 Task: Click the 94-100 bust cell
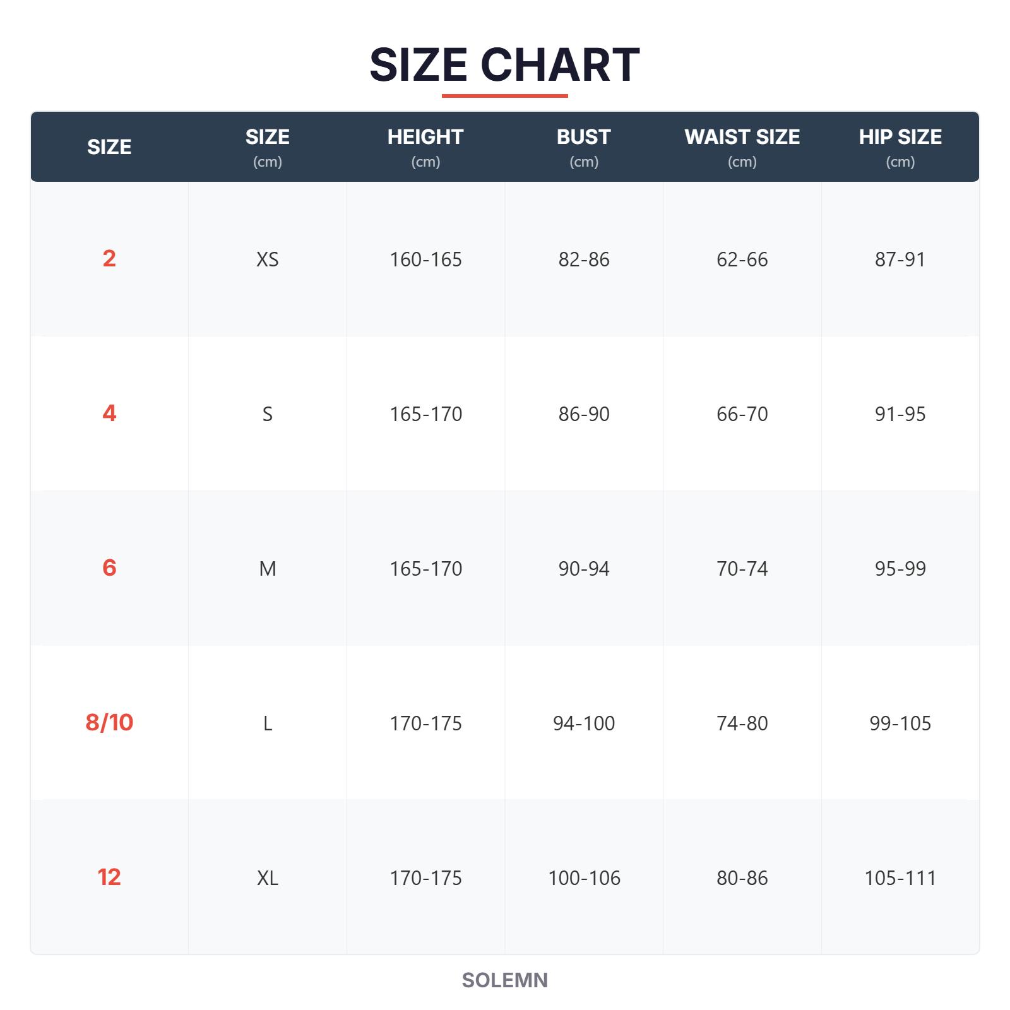(x=584, y=723)
